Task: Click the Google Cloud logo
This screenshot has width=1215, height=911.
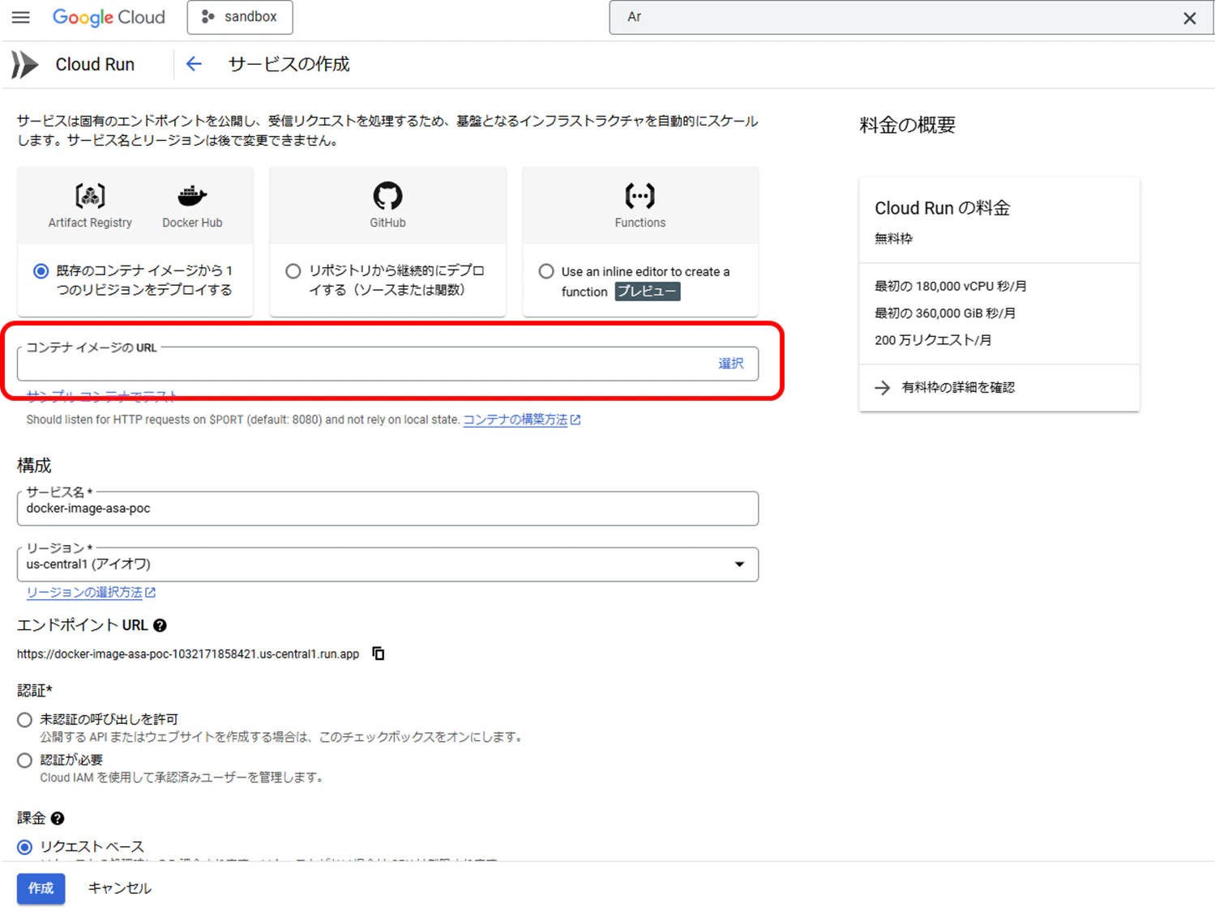Action: click(109, 17)
